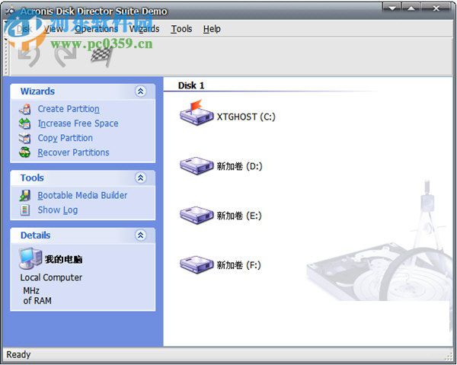Open the Increase Free Space link
The height and width of the screenshot is (365, 457).
pos(78,123)
